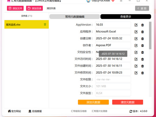
Task: Click the 文件类型 value XLSX
Action: click(x=113, y=93)
